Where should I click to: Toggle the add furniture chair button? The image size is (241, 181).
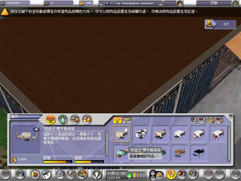click(171, 175)
